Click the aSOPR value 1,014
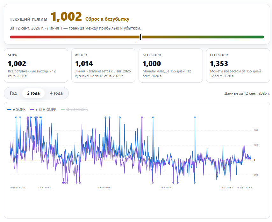This screenshot has height=222, width=272. (84, 64)
